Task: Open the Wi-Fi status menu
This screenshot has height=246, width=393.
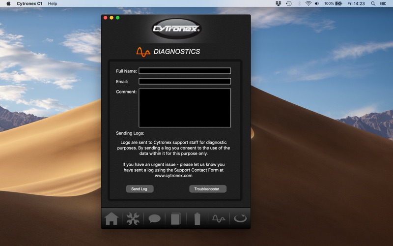Action: click(x=309, y=3)
